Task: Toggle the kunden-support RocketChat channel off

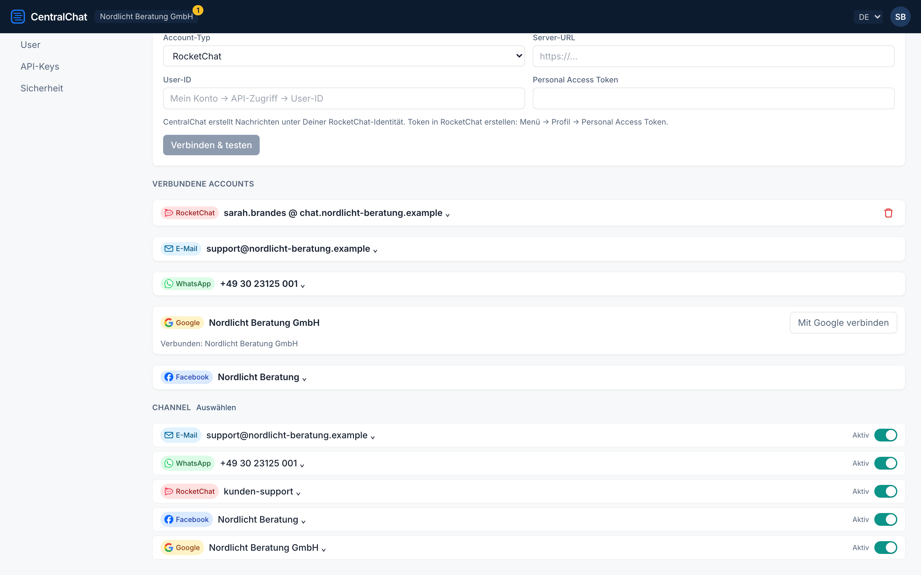Action: pos(886,491)
